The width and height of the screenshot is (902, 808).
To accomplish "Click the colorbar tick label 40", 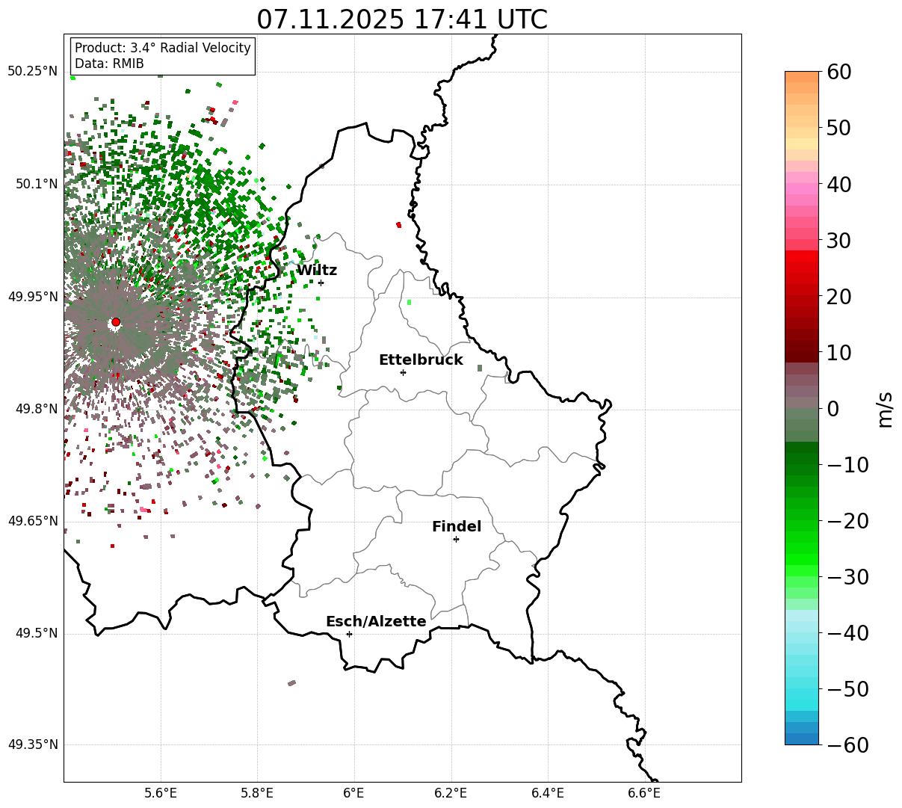I will 840,184.
